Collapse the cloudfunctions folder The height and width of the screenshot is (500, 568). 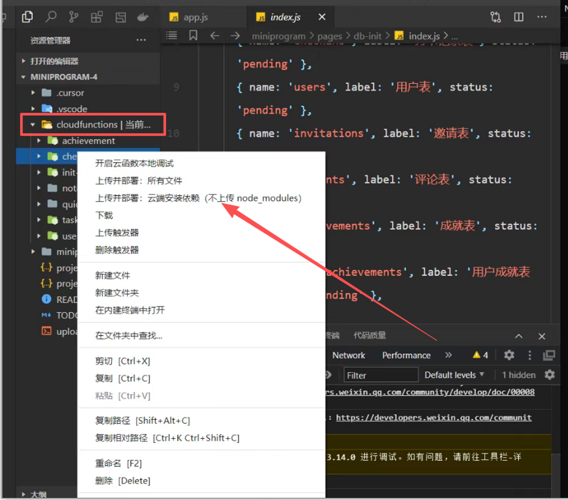[33, 125]
